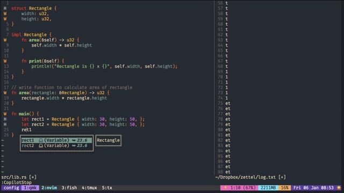Click the println! macro call

(x=104, y=66)
